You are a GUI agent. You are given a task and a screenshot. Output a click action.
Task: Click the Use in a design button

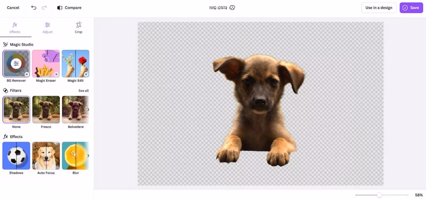coord(379,7)
